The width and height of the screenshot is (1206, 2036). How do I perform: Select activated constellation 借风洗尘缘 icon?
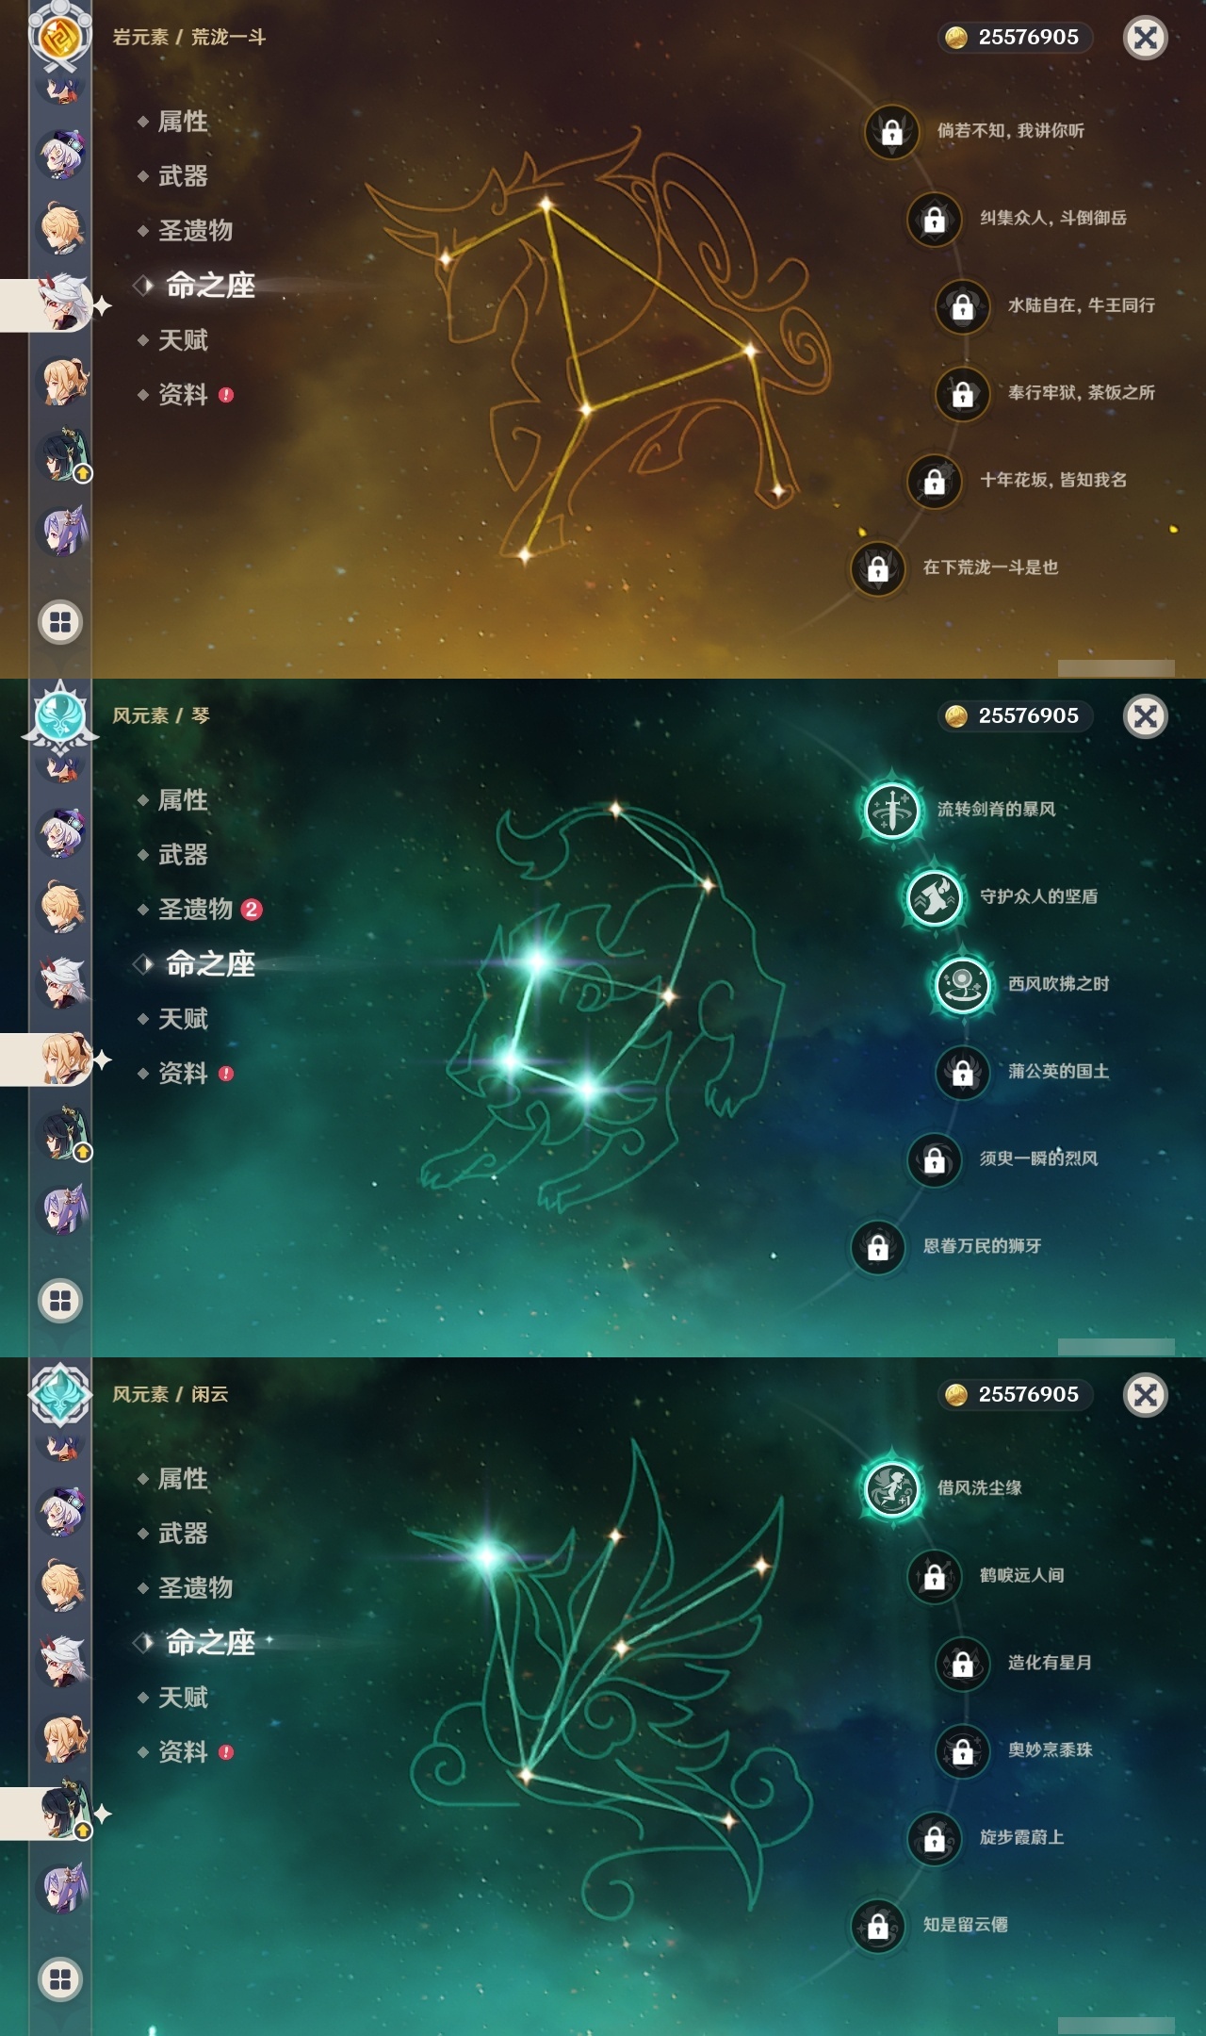(x=891, y=1488)
